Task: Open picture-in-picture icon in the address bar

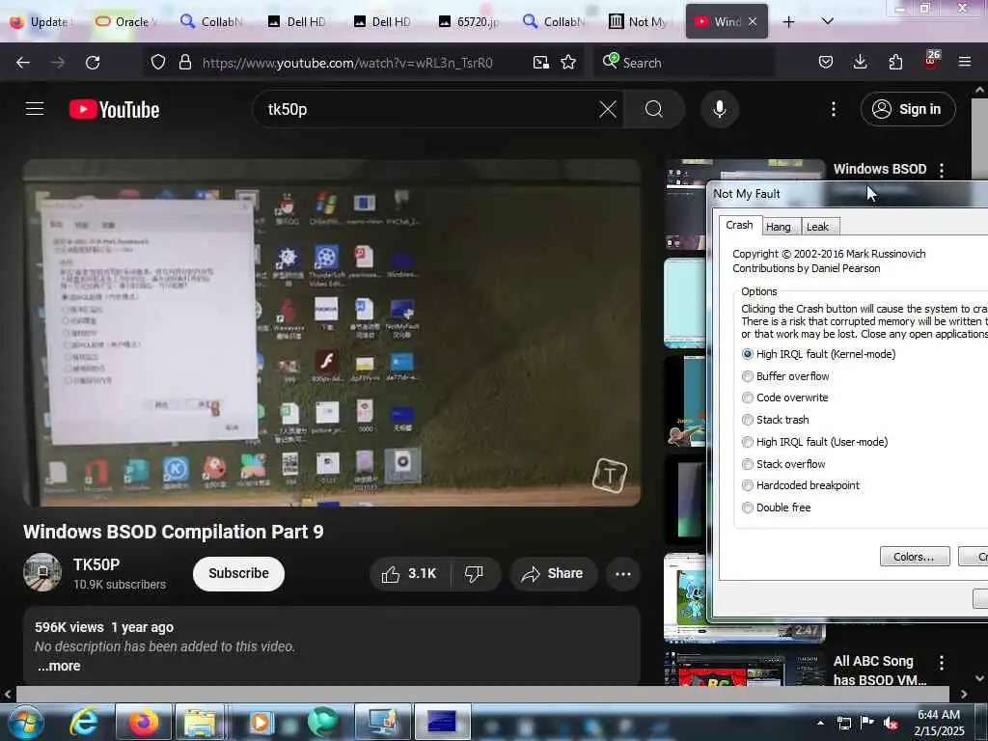Action: 540,63
